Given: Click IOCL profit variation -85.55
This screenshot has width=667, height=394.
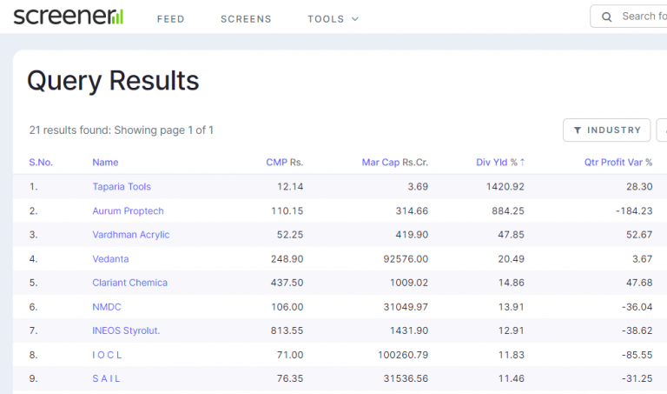Looking at the screenshot, I should click(x=637, y=355).
